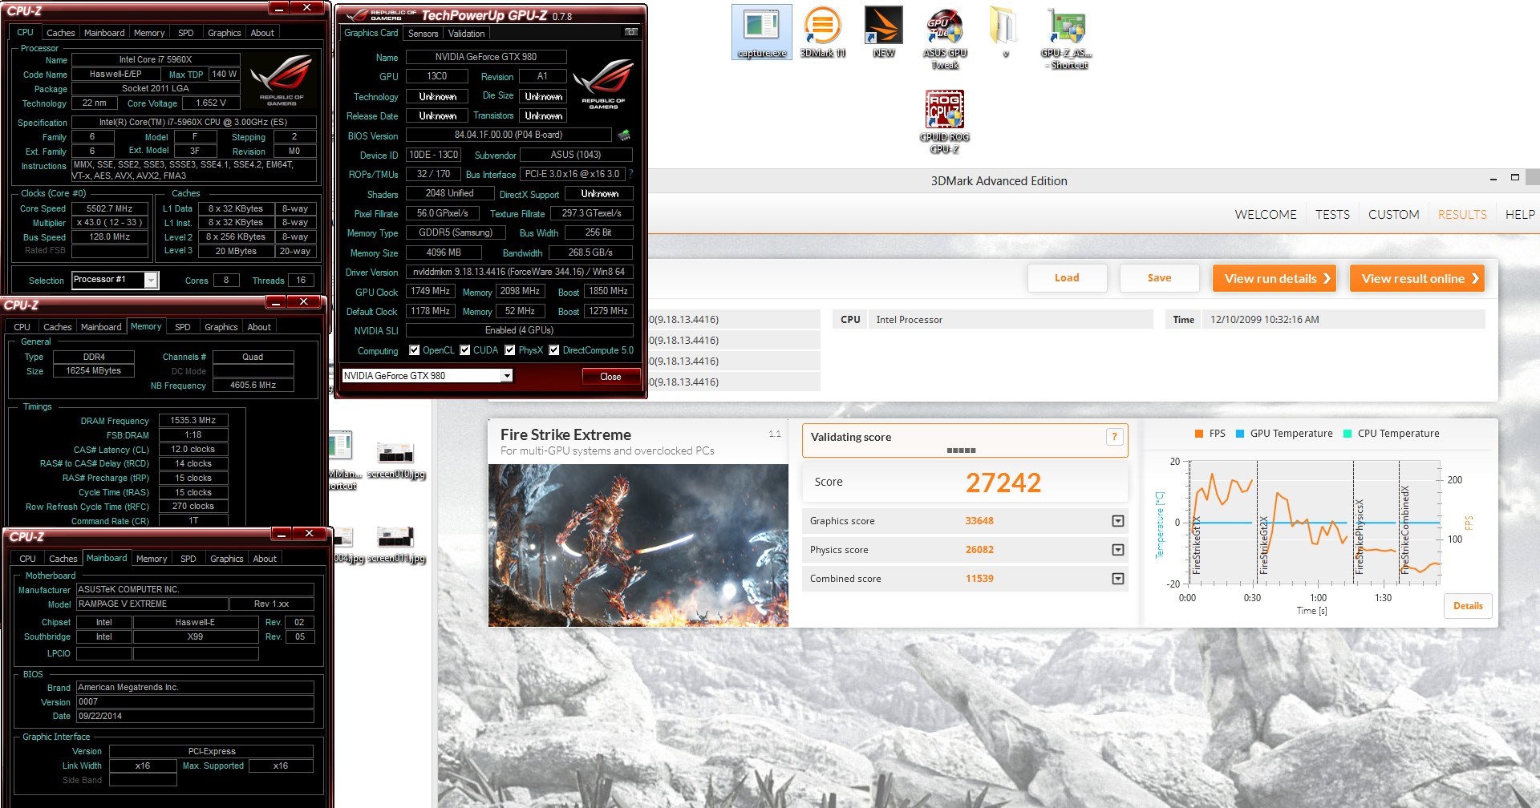The image size is (1540, 808).
Task: Toggle PhysX checkbox in GPU-Z
Action: pyautogui.click(x=509, y=350)
